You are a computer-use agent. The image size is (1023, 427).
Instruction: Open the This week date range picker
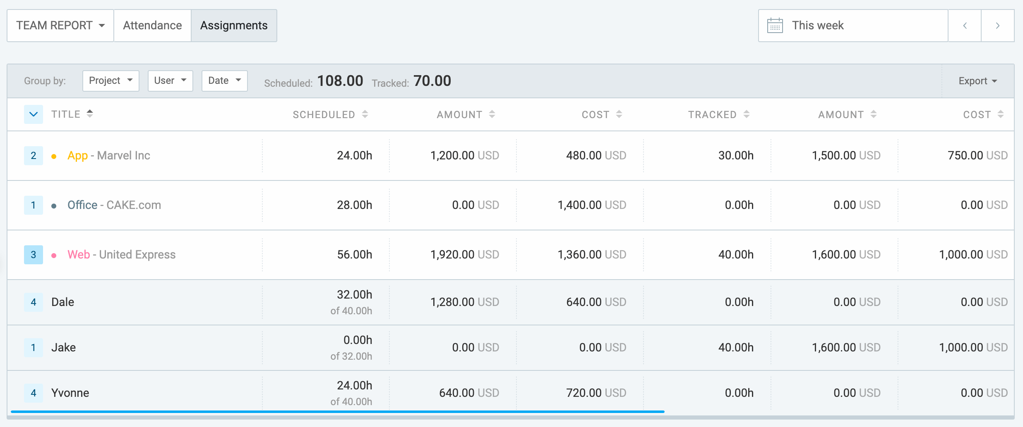(x=853, y=26)
